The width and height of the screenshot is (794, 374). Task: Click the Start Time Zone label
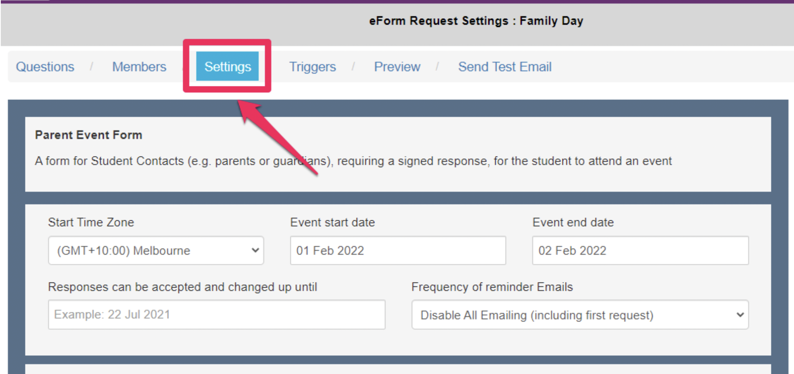coord(91,222)
